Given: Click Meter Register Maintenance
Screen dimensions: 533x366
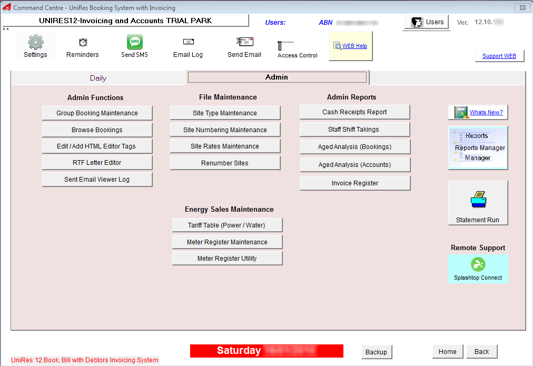Looking at the screenshot, I should 227,242.
